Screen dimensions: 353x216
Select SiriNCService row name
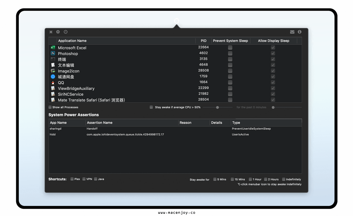point(71,94)
